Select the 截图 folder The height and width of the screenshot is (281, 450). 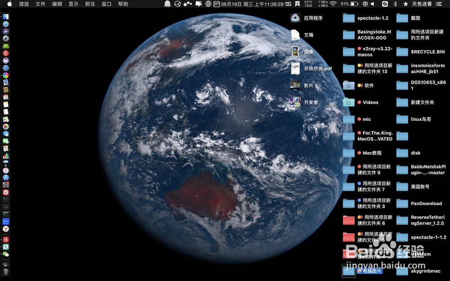[409, 18]
